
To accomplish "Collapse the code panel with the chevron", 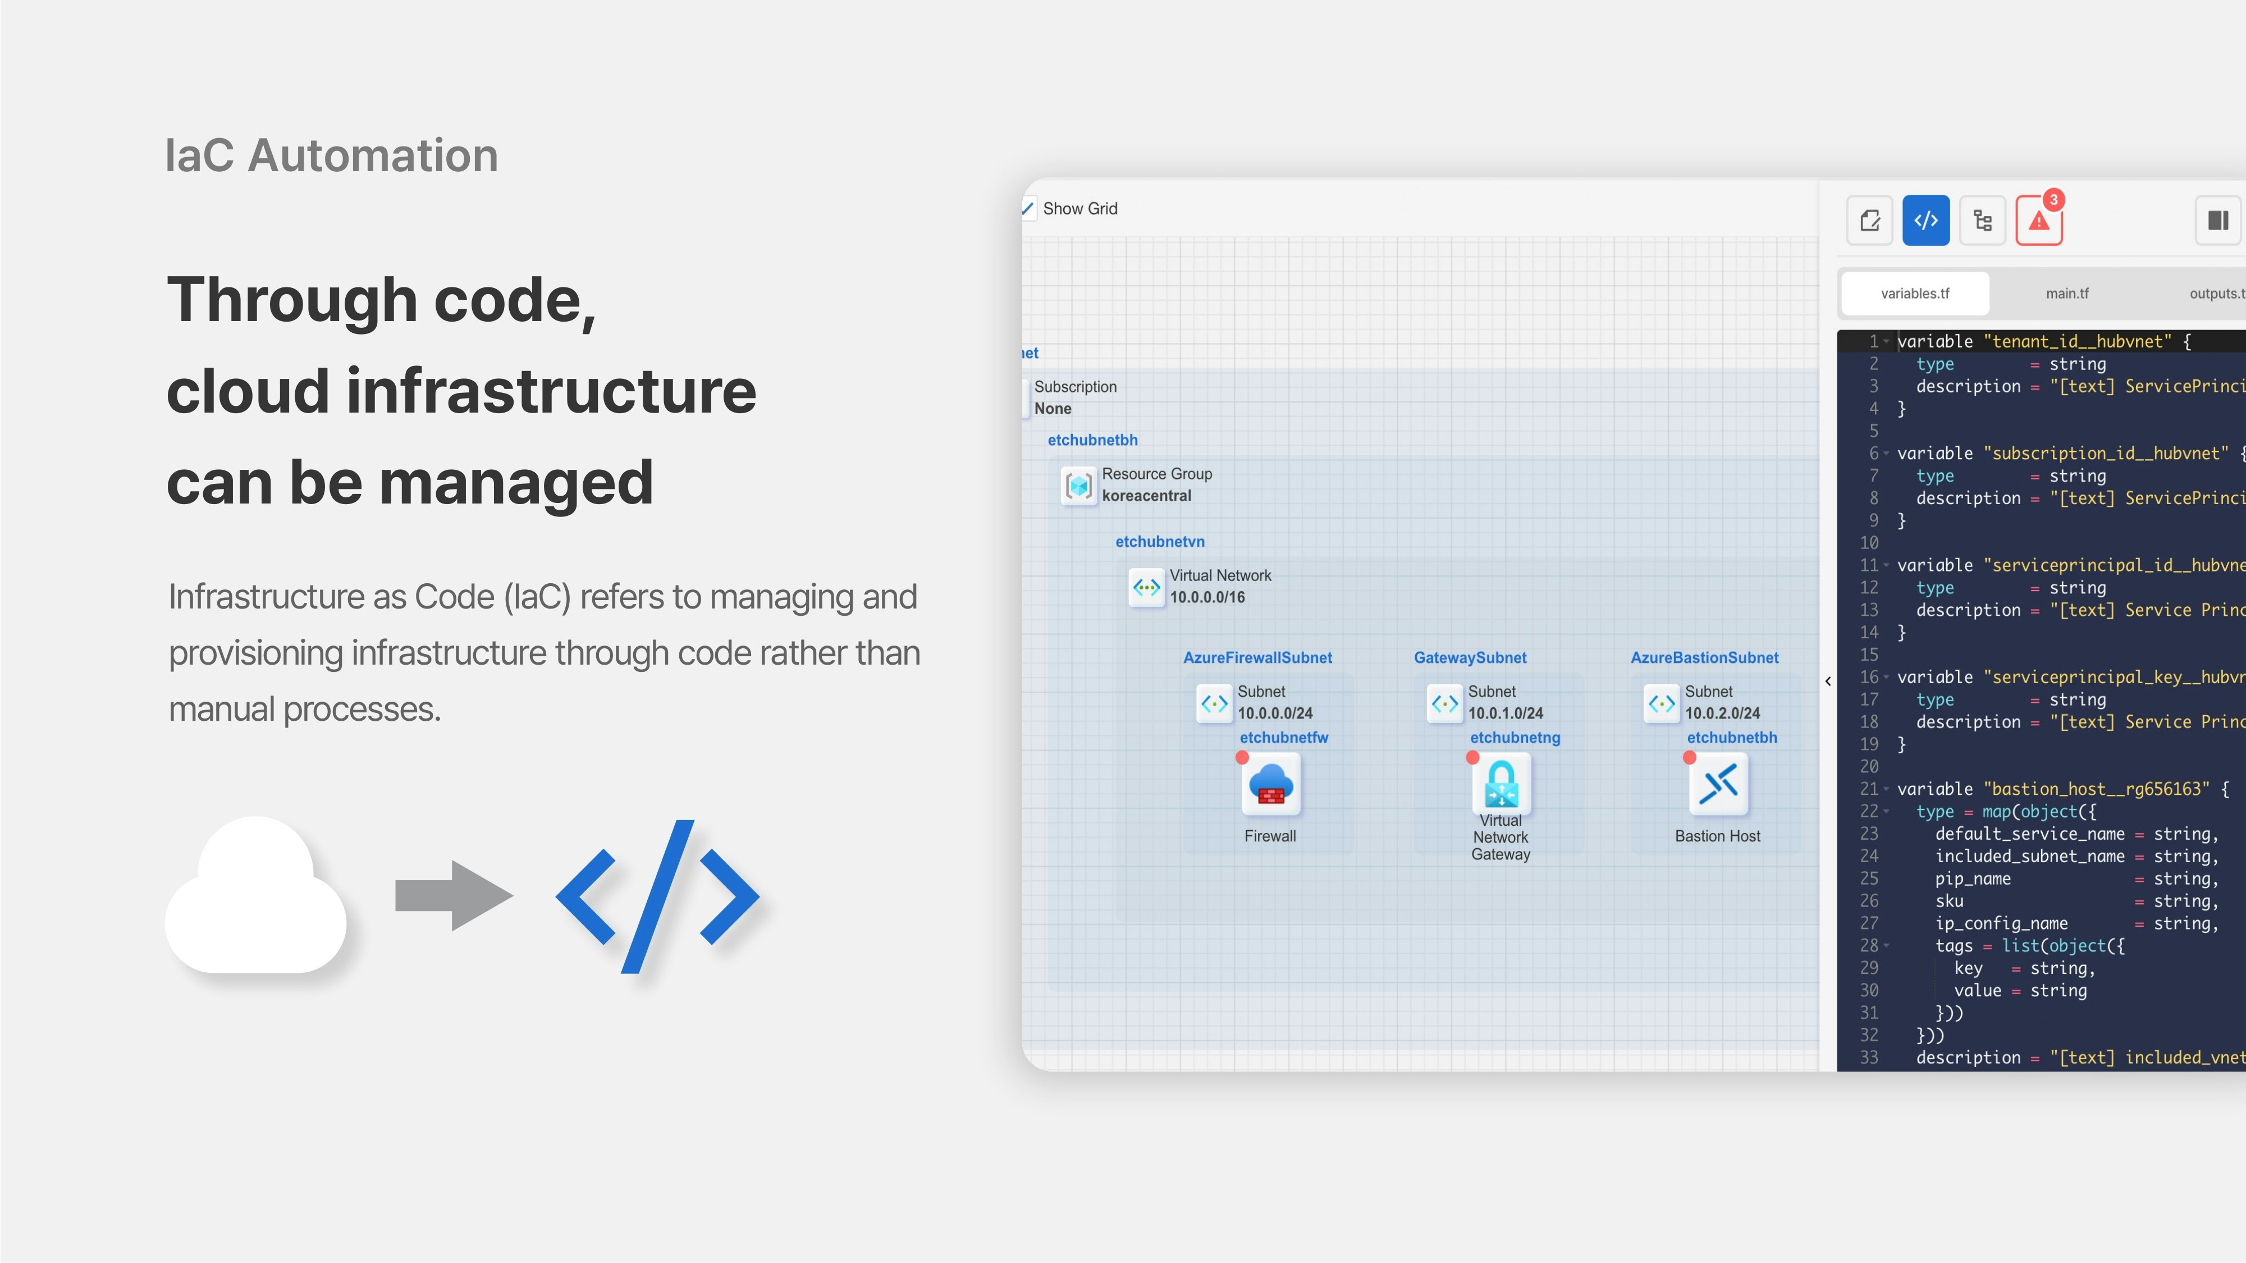I will (1828, 681).
